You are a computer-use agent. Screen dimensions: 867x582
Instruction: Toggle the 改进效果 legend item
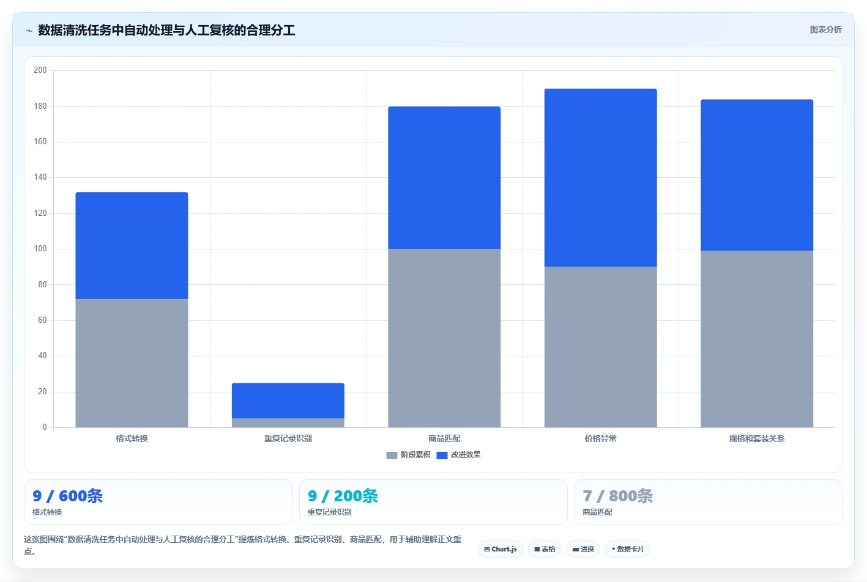458,455
